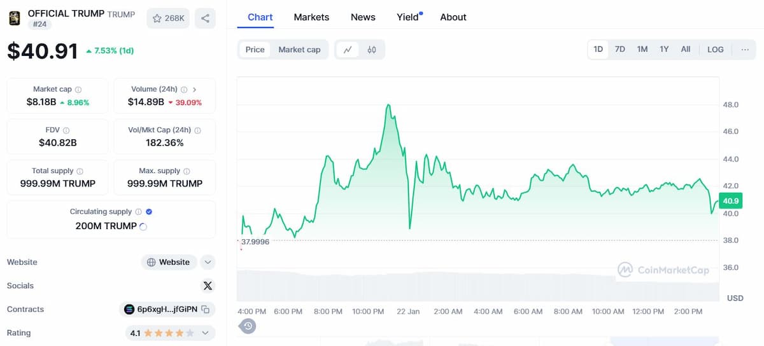Click the 22 Jan date label on time axis
The width and height of the screenshot is (764, 346).
pyautogui.click(x=408, y=311)
